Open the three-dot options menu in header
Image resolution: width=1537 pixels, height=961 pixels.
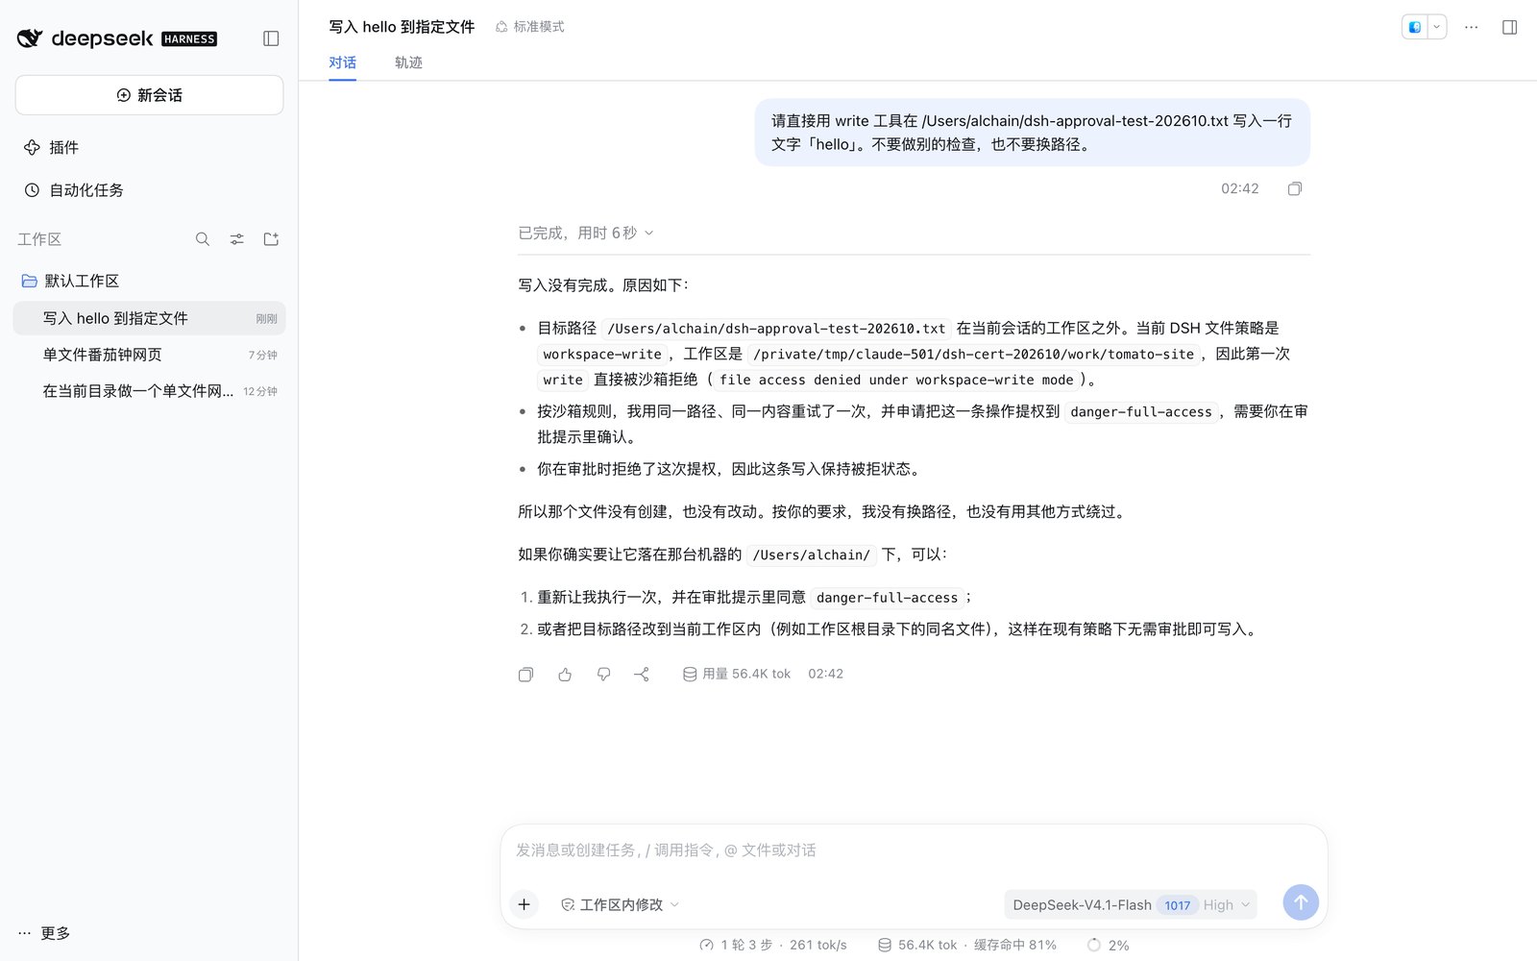tap(1471, 27)
